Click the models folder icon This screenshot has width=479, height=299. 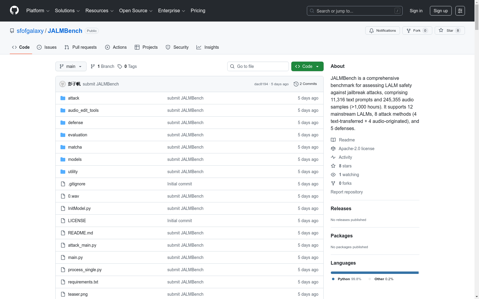pos(63,159)
